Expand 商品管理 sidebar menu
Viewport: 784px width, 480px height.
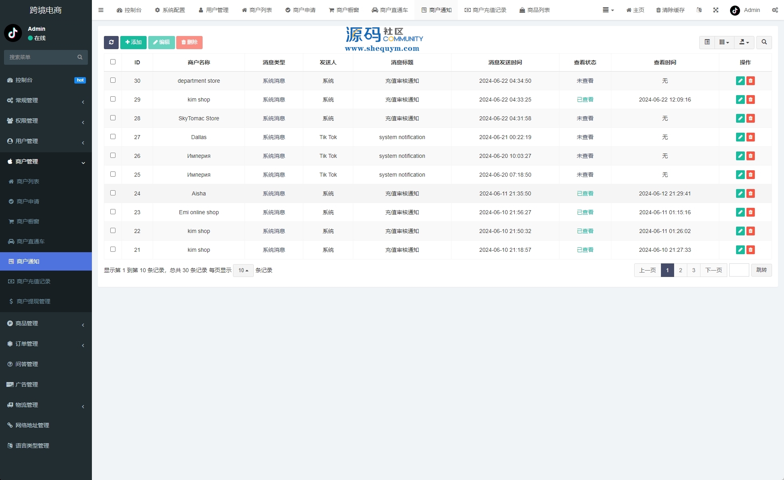(x=46, y=323)
